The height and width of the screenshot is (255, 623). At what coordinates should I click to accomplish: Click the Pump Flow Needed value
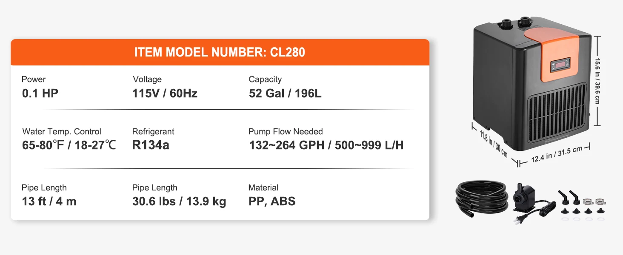tap(326, 145)
